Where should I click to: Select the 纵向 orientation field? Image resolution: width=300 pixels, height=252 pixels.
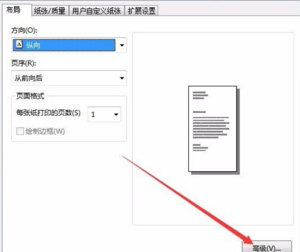[x=64, y=45]
